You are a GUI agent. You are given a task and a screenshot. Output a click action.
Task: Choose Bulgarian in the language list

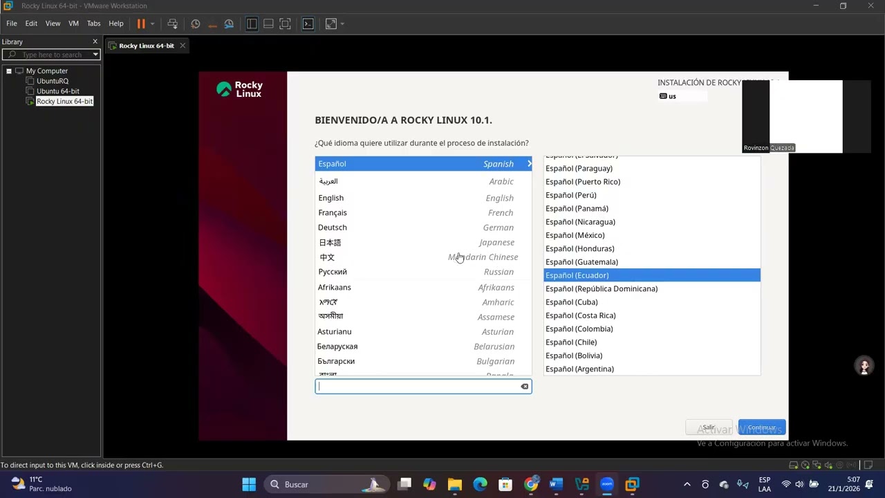point(423,361)
